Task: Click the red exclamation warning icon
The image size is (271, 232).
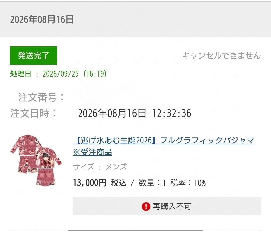Action: point(146,206)
